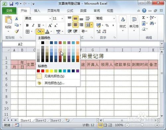Select row 7 header

(6, 91)
